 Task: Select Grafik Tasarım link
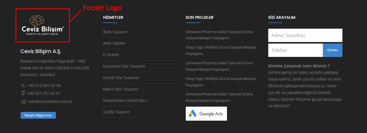(x=116, y=112)
